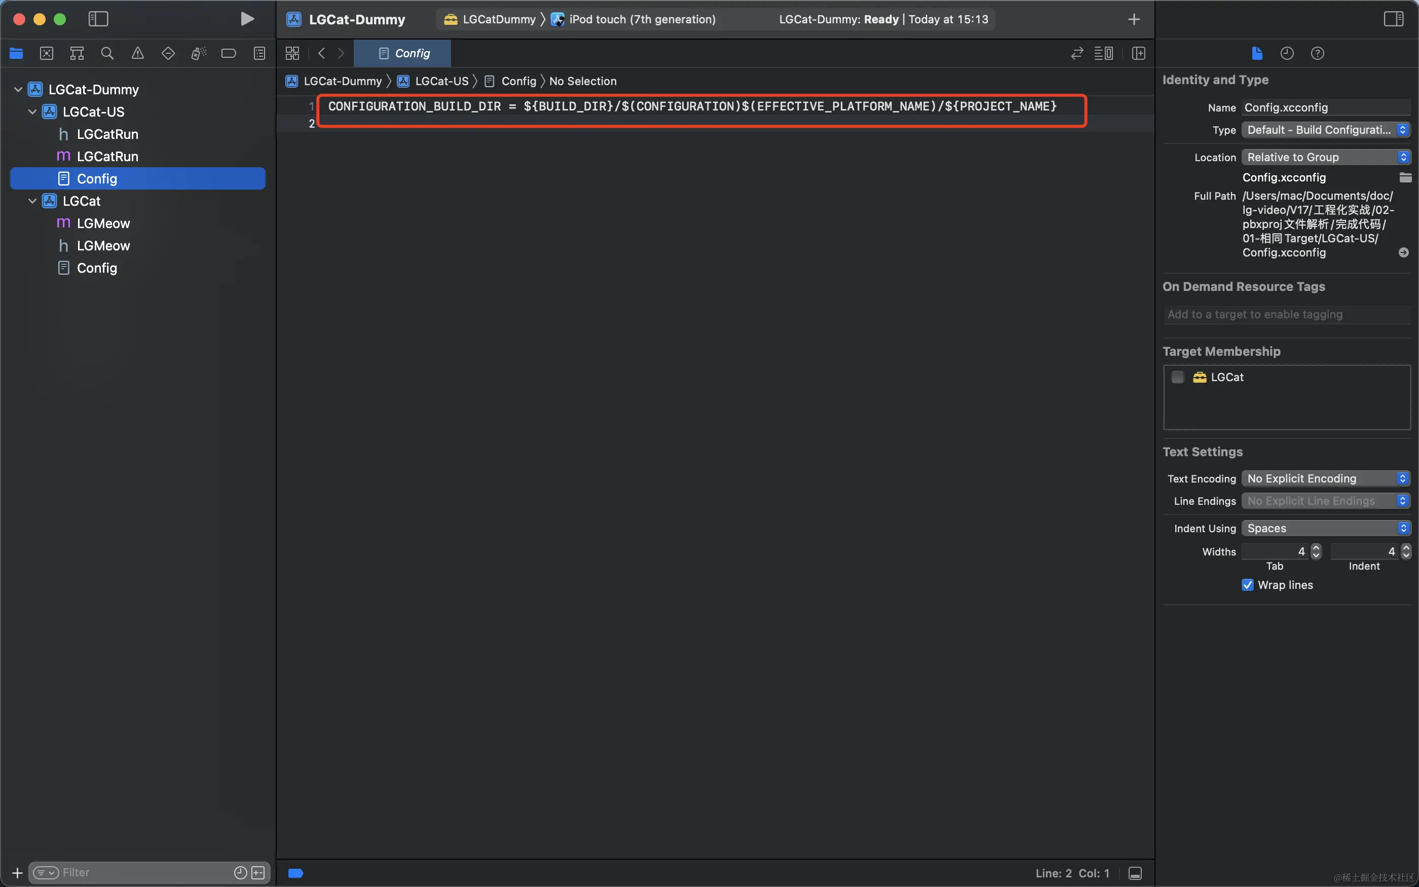Viewport: 1419px width, 887px height.
Task: Add an editor on the right
Action: click(1138, 53)
